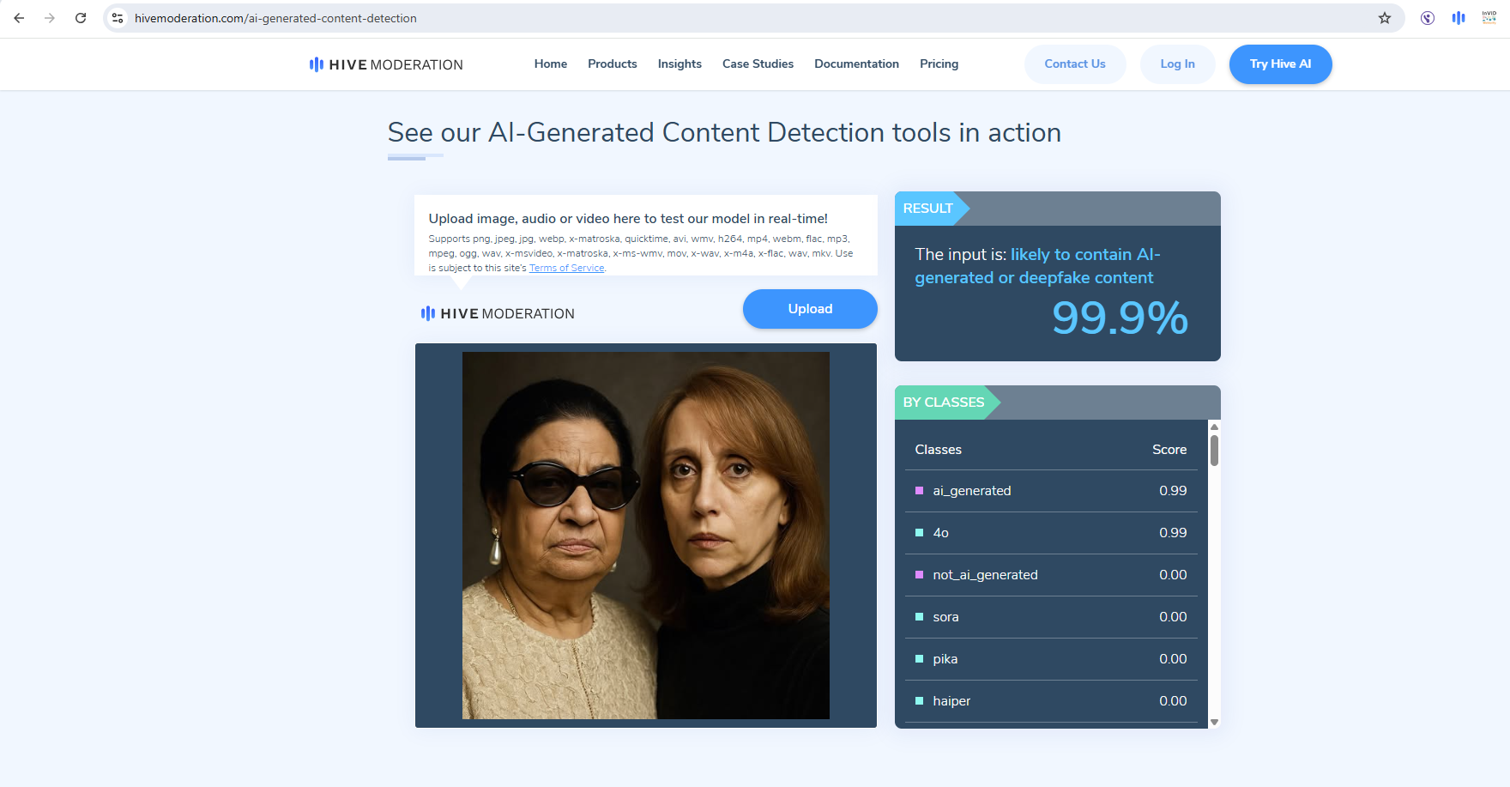Click the Hive Moderation logo above the uploaded image
The image size is (1510, 787).
click(497, 312)
